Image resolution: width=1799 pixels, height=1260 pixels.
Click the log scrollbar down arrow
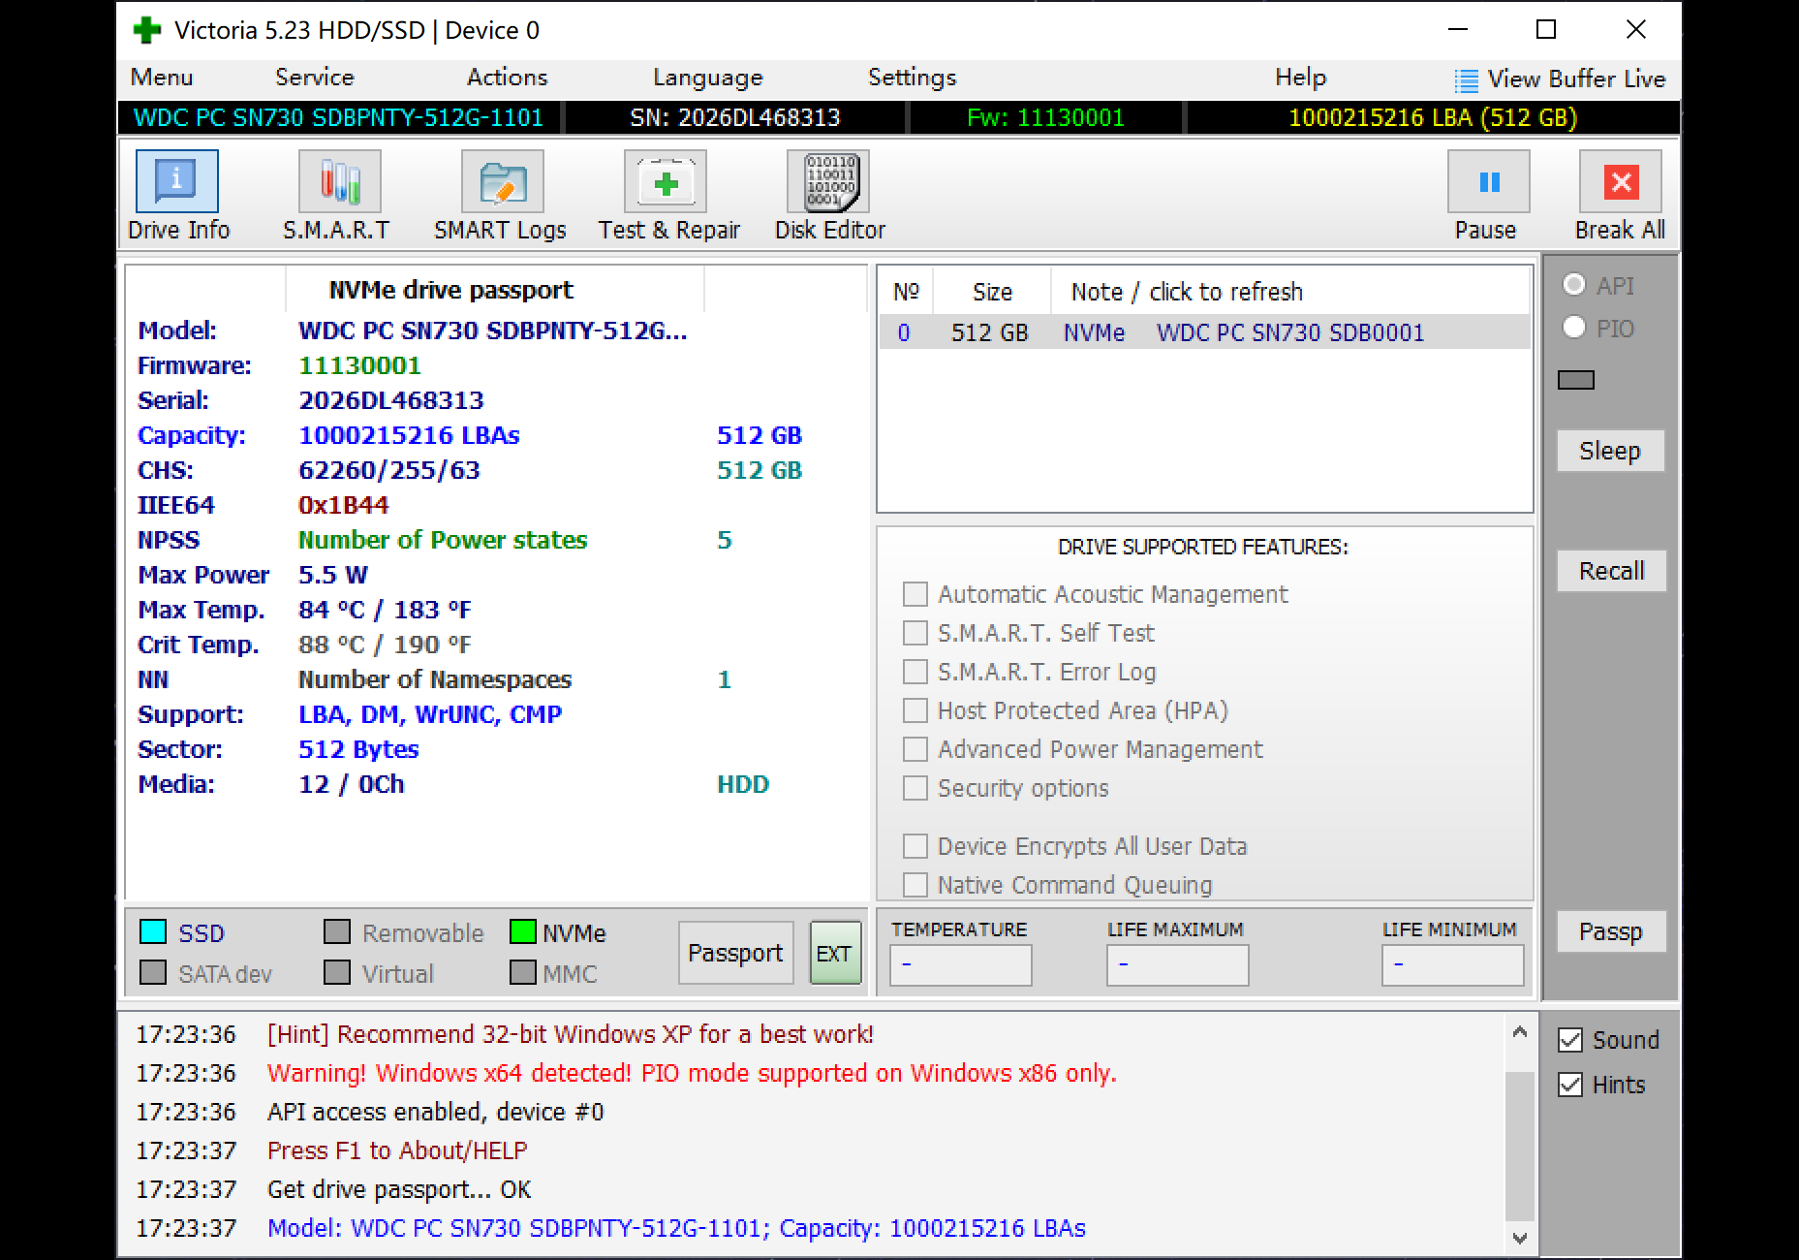[x=1519, y=1238]
